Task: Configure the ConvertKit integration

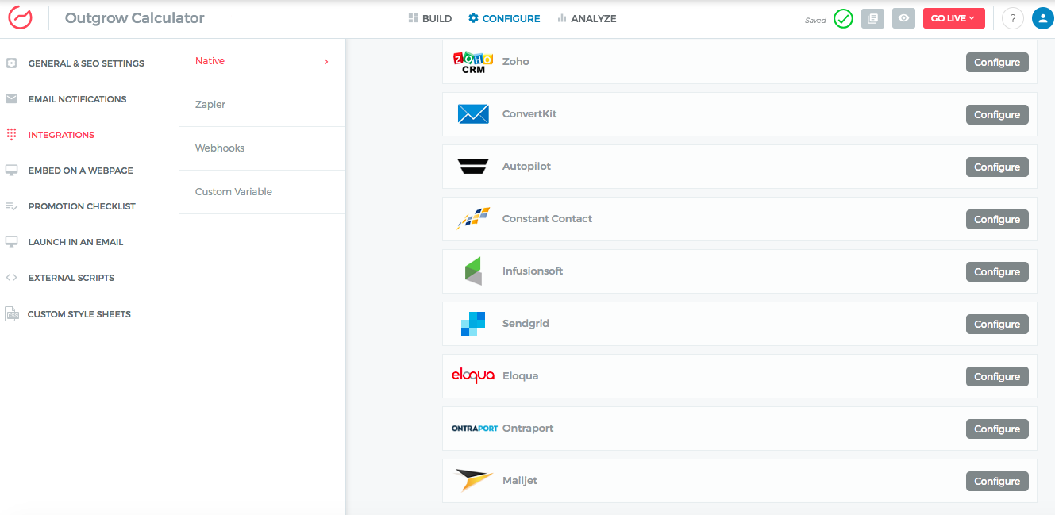Action: click(x=997, y=114)
